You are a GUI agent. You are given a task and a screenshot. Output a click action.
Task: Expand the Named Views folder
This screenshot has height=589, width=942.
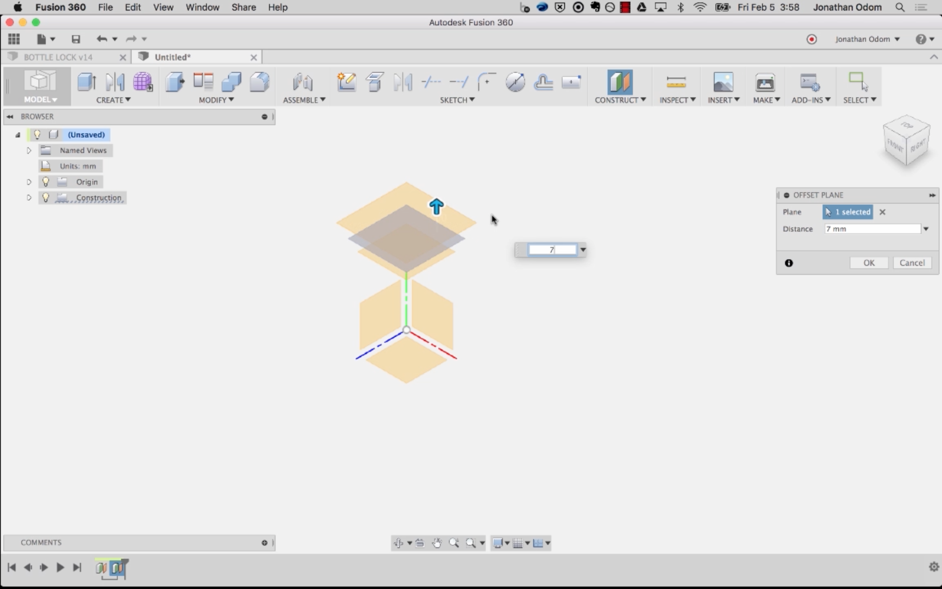point(29,151)
